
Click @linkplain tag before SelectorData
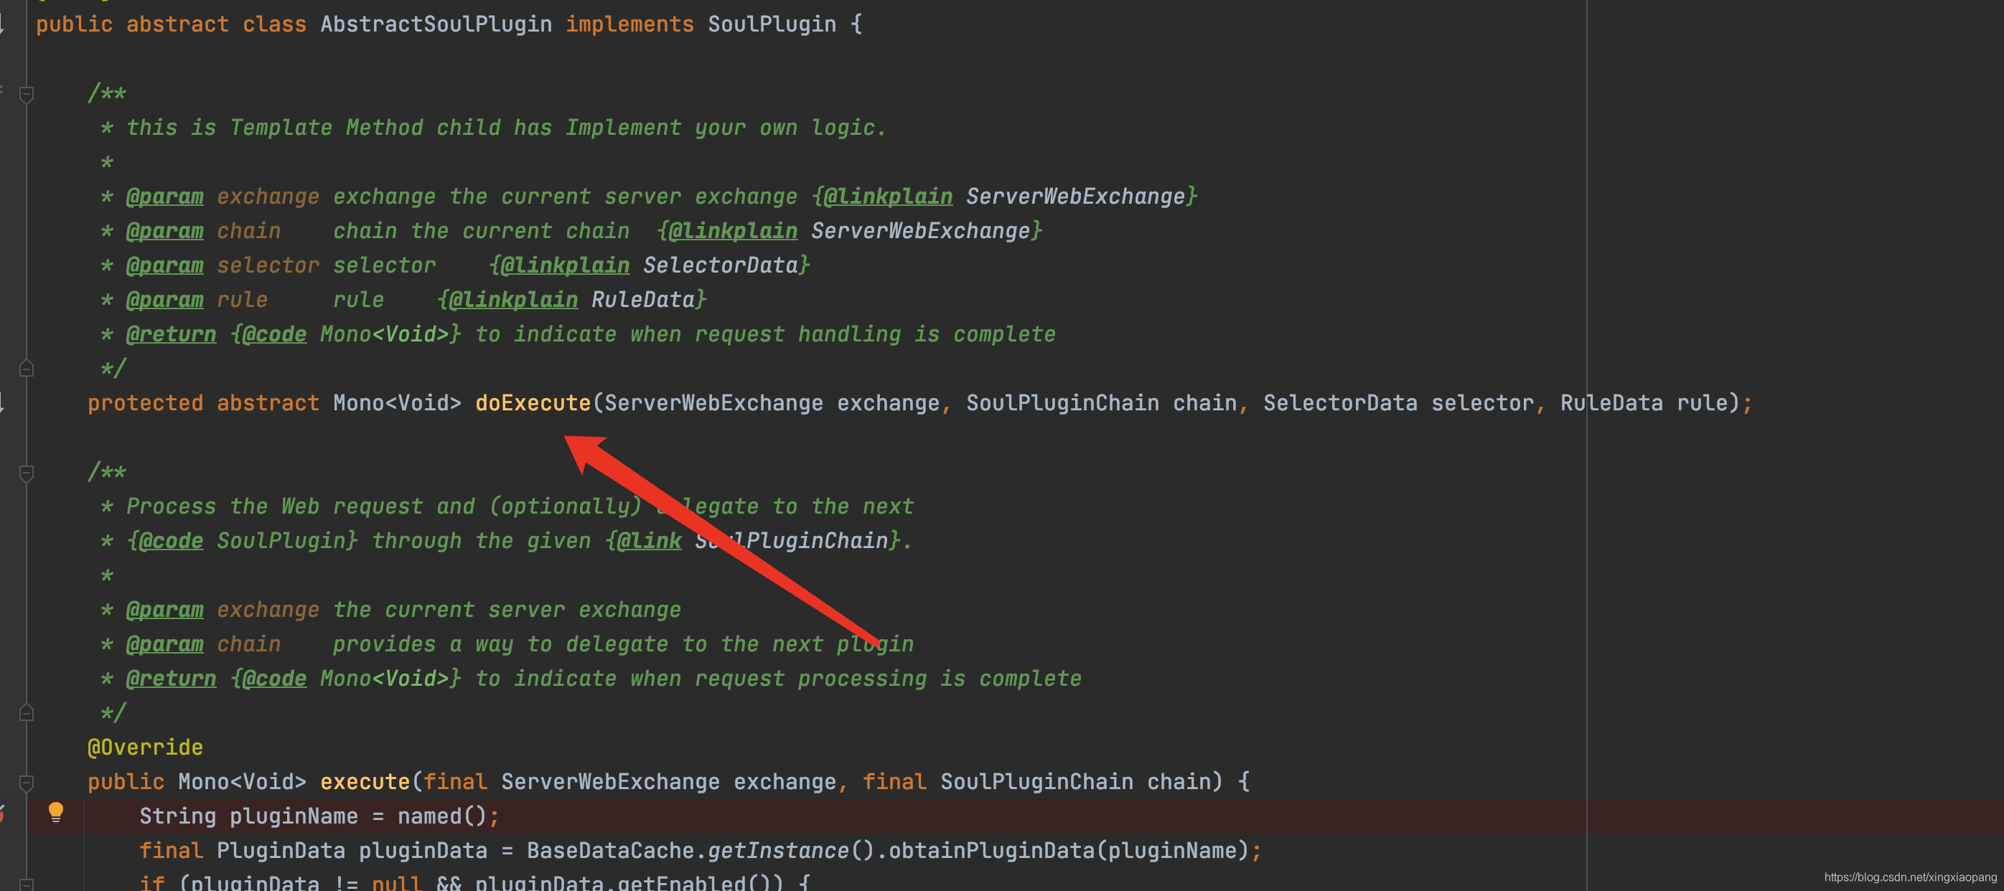pos(564,265)
